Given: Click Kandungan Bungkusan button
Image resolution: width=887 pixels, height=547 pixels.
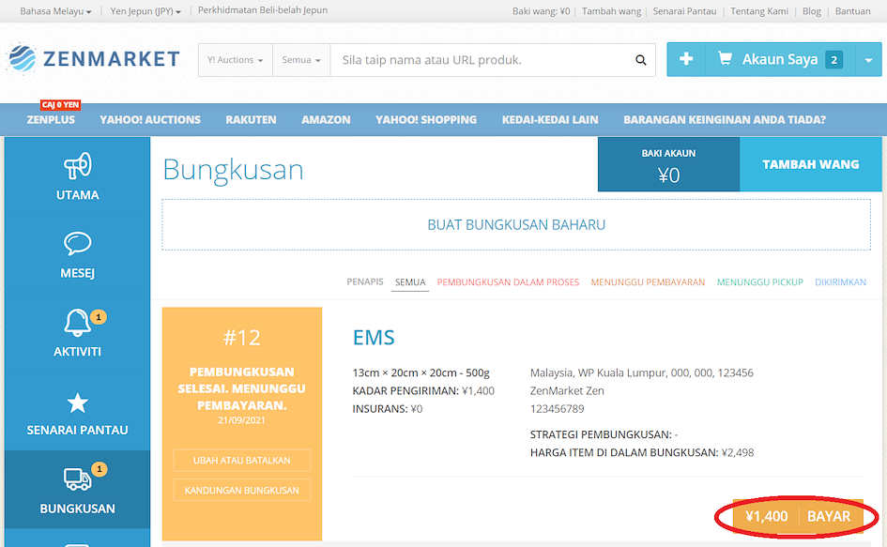Looking at the screenshot, I should click(x=242, y=491).
